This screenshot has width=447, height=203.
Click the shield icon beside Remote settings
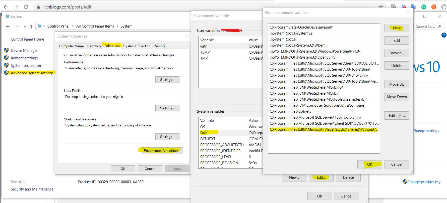(x=6, y=58)
